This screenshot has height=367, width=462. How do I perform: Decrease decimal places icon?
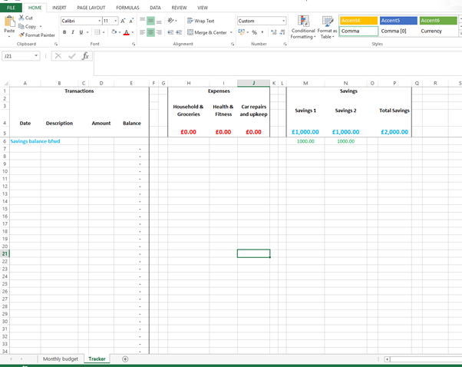pos(282,32)
